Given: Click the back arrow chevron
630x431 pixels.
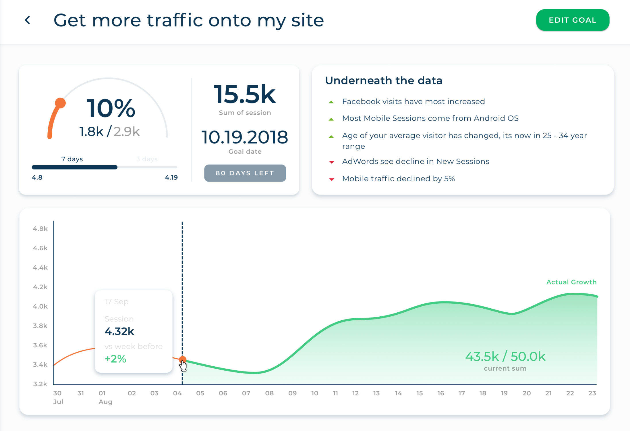Looking at the screenshot, I should coord(28,20).
